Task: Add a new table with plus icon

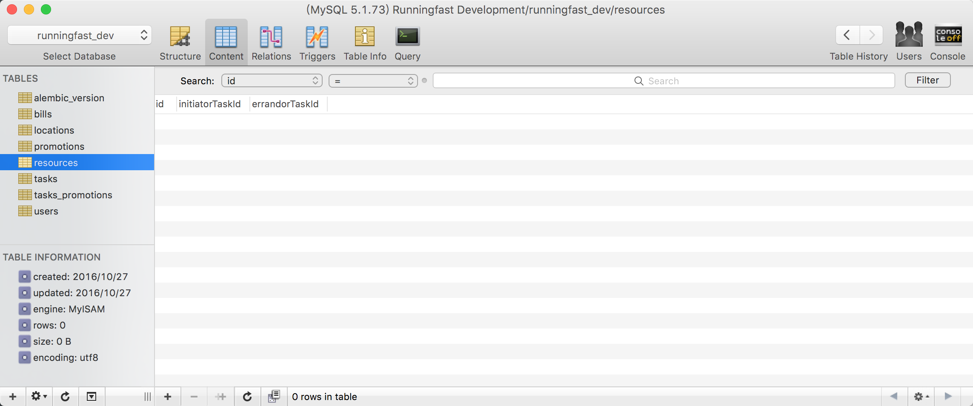Action: point(13,397)
